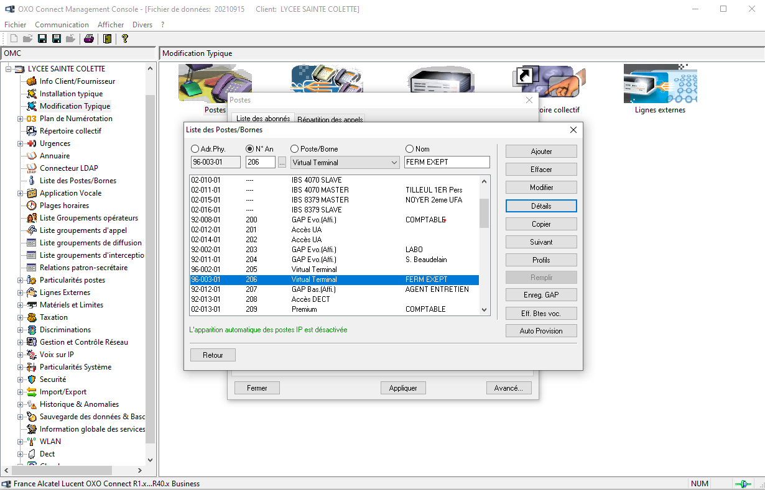Click the purple Print toolbar icon

click(89, 39)
